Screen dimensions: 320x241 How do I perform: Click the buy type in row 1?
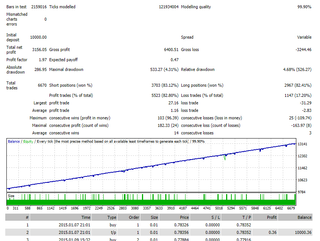pos(113,225)
